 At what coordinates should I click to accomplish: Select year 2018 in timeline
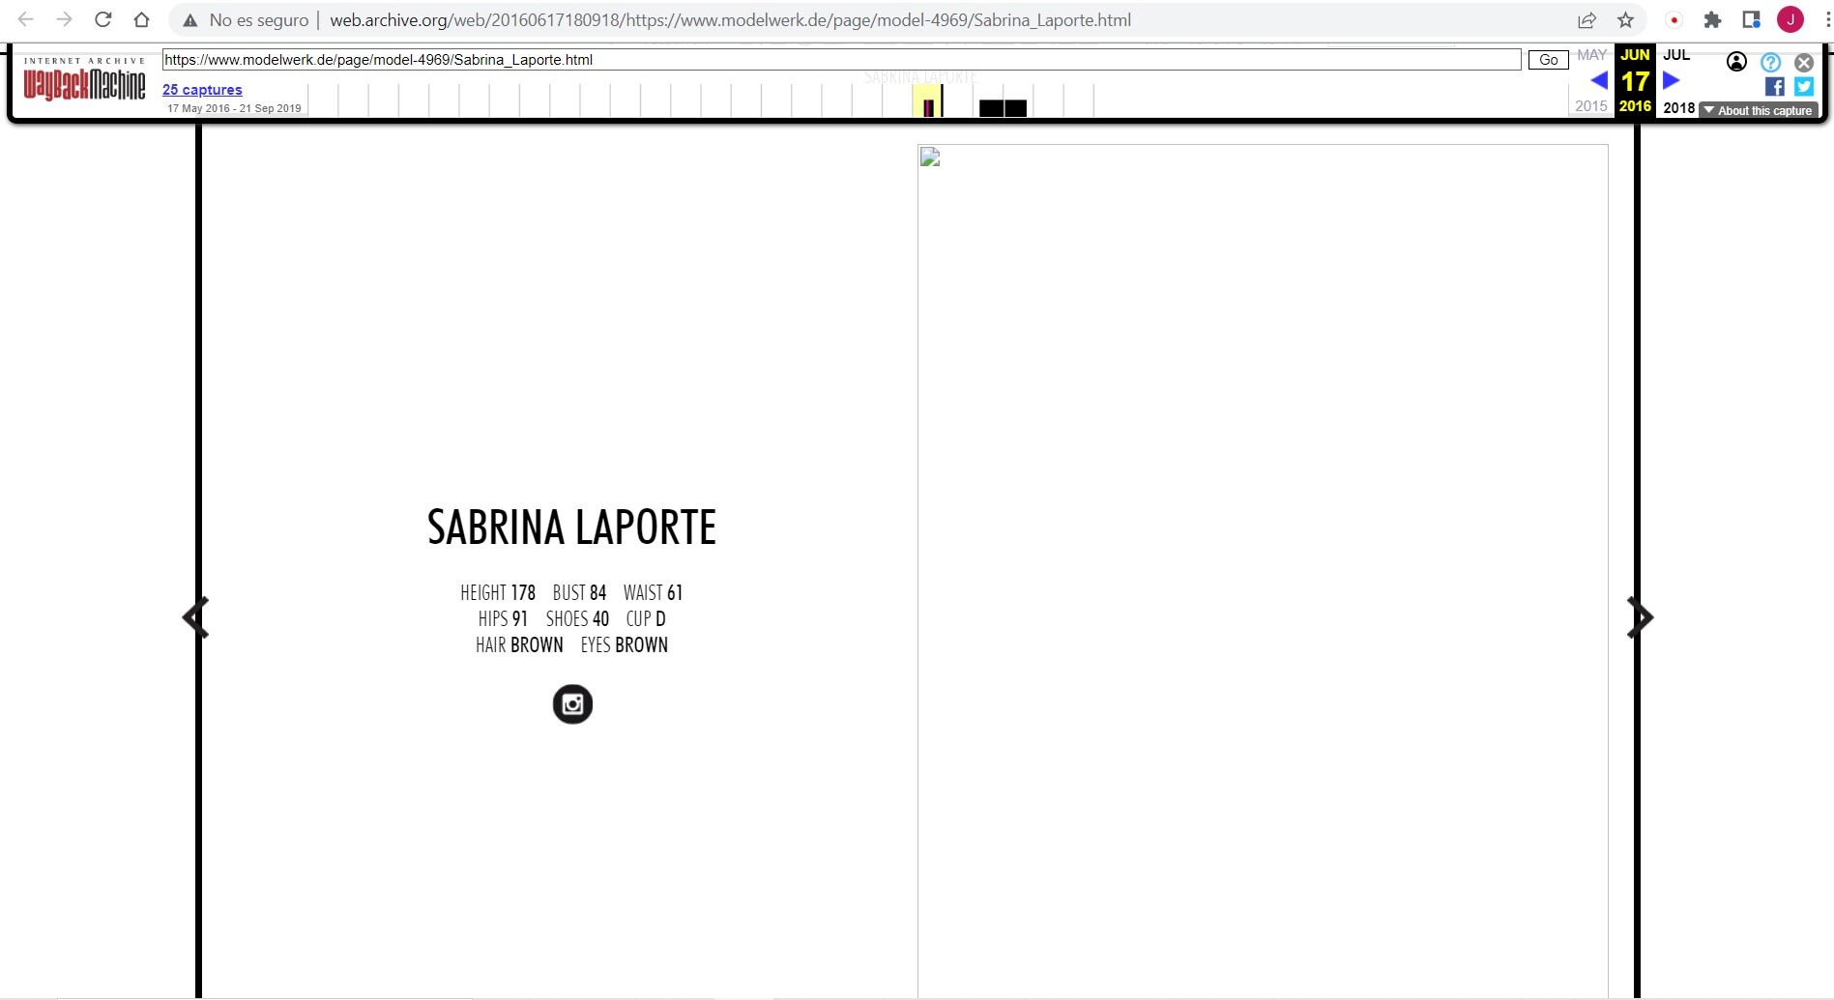pyautogui.click(x=1678, y=107)
